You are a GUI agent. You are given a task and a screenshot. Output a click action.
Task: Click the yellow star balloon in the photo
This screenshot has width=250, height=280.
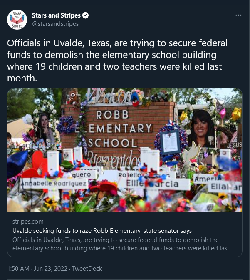pyautogui.click(x=236, y=114)
